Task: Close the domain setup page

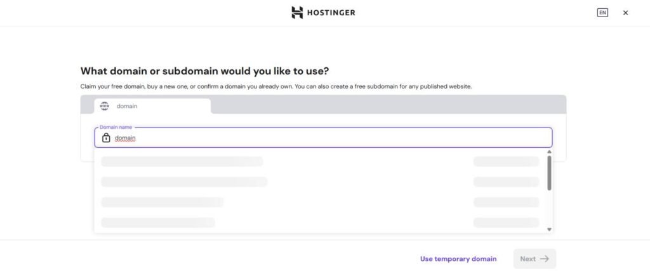Action: pos(625,13)
